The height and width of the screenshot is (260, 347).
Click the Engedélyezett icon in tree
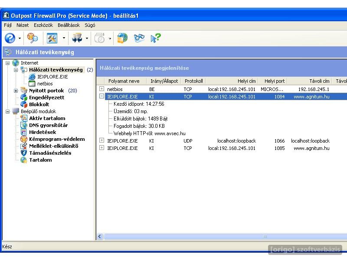(24, 97)
